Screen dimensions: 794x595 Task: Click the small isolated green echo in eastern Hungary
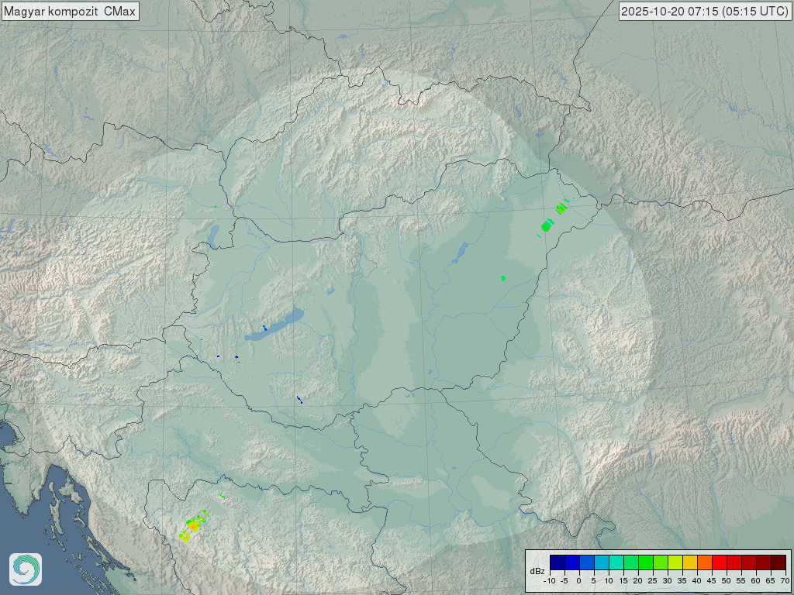[x=503, y=277]
